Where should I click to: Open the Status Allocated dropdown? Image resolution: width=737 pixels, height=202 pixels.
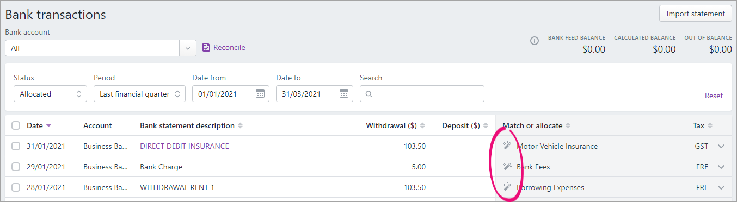pos(50,94)
